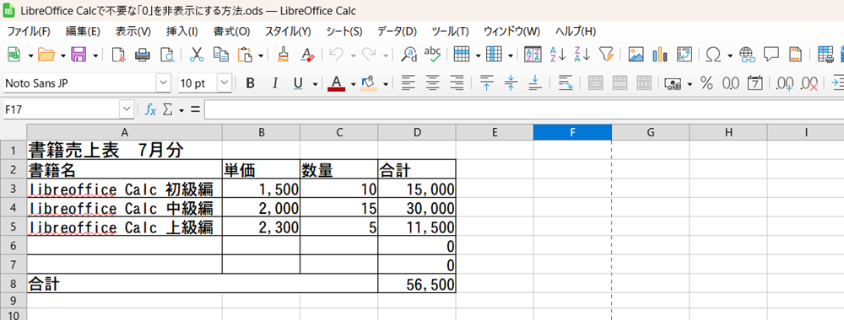Add a decimal place
This screenshot has height=320, width=844.
point(785,83)
